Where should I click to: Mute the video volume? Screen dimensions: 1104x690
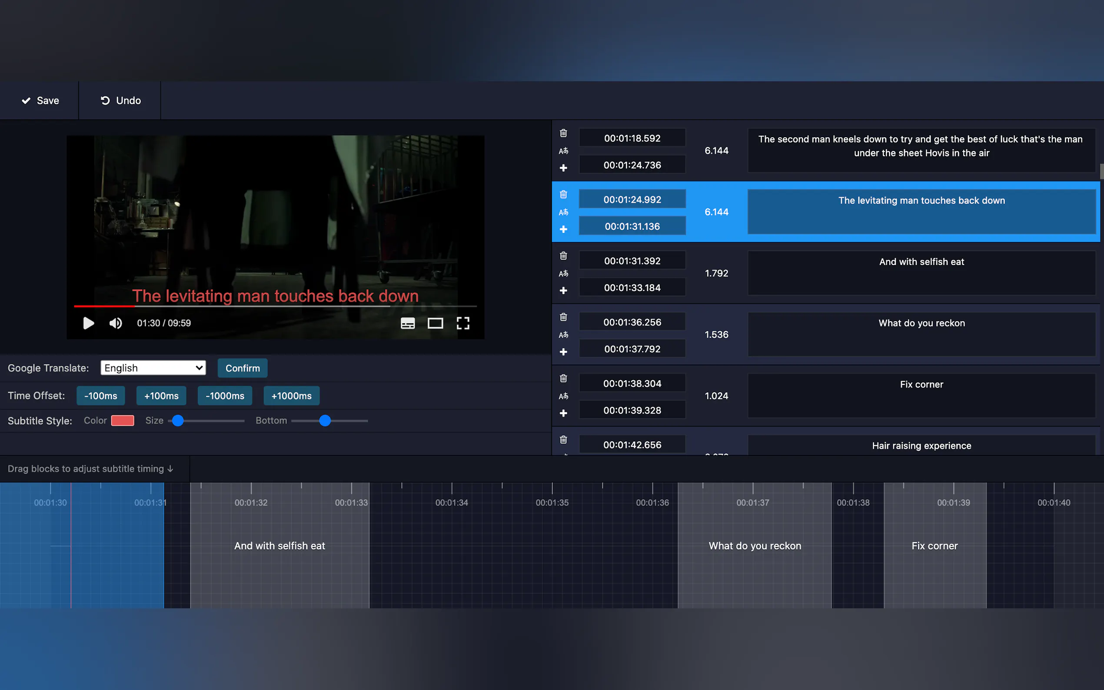point(116,323)
